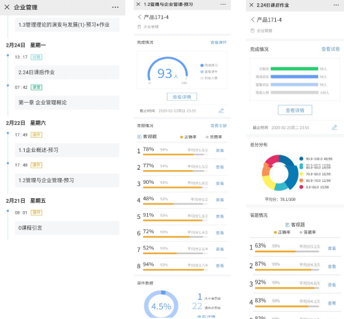Close the 1.2管理与企业管理-预习 panel with X
The image size is (344, 319).
pos(138,4)
